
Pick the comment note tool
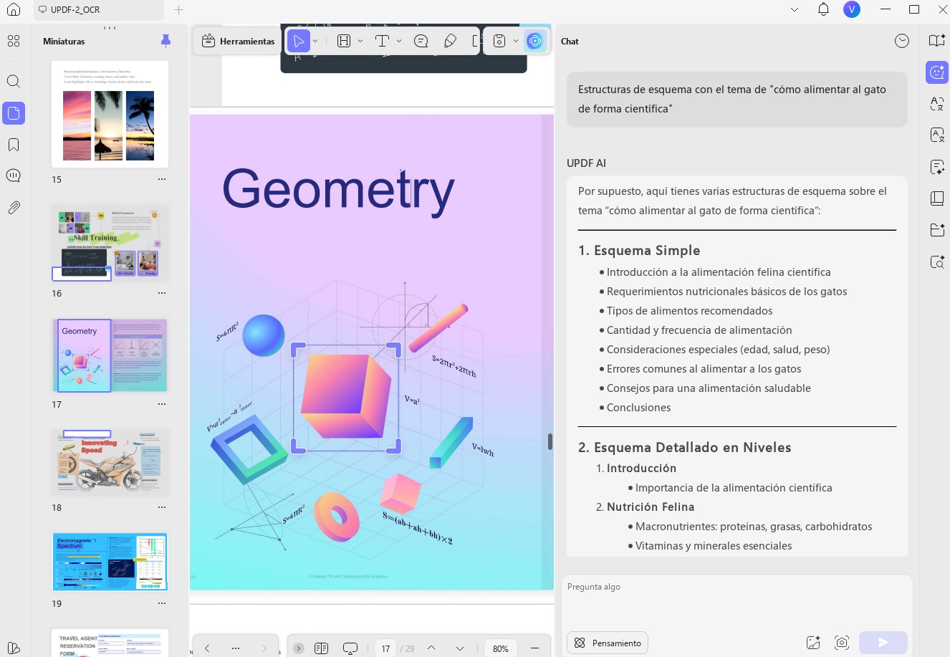[x=421, y=42]
